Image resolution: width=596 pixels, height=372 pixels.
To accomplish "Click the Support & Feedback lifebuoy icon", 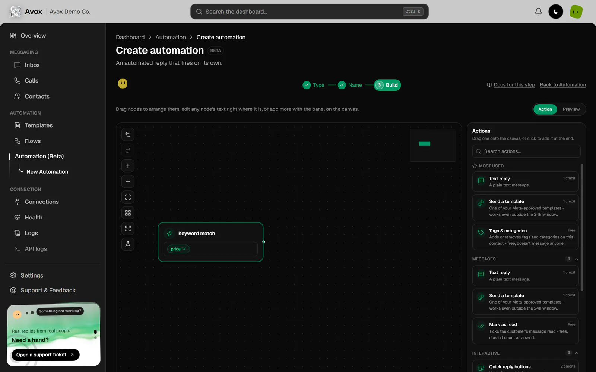I will click(x=13, y=290).
